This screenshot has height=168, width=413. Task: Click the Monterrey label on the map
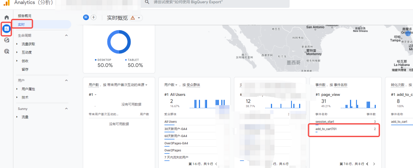[x=314, y=54]
